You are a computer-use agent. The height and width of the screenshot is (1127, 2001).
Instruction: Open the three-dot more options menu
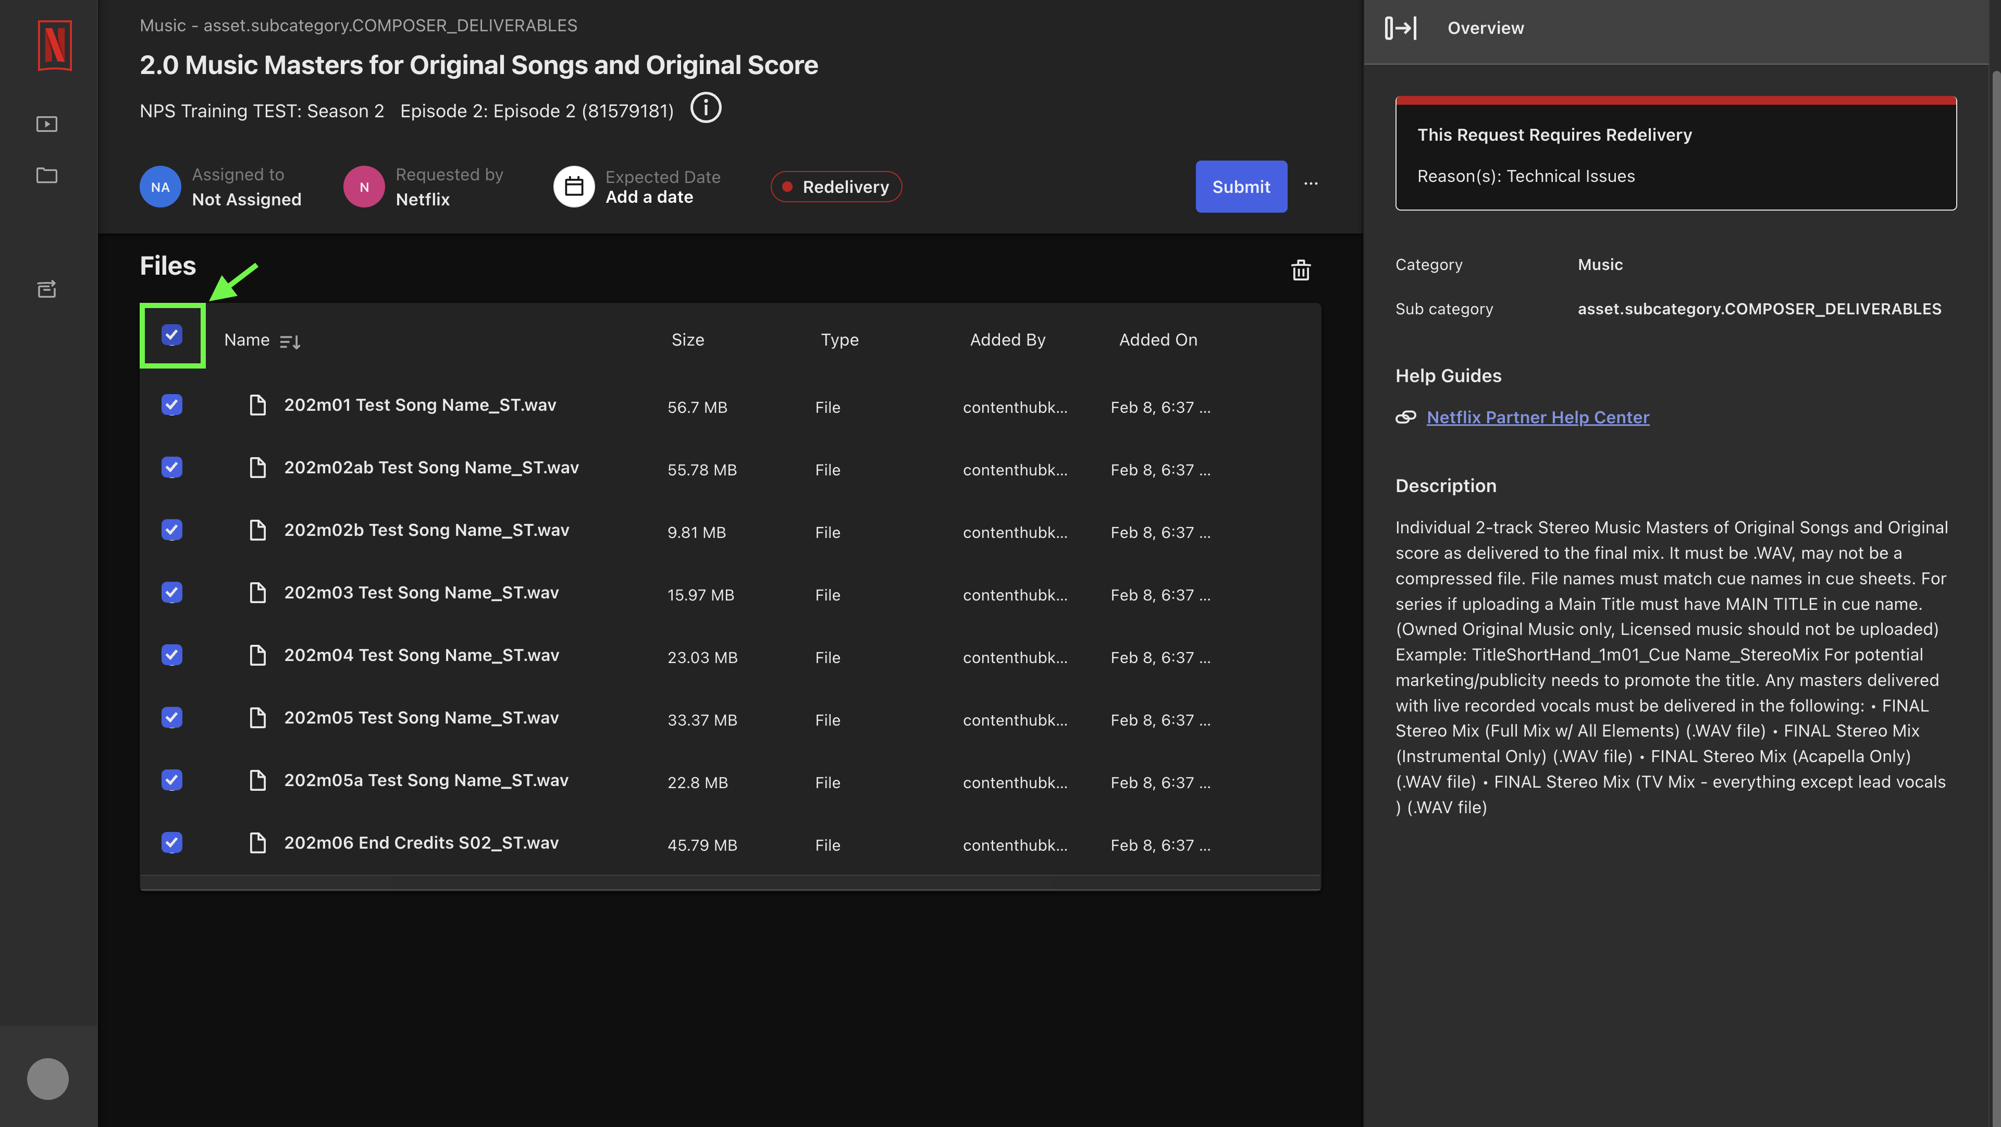click(1311, 184)
